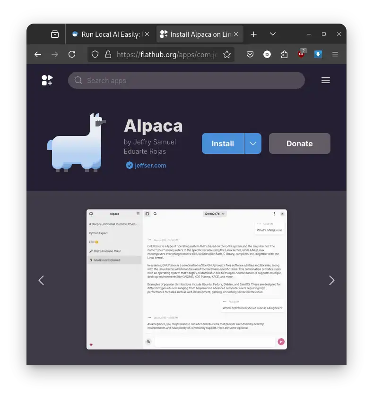373x395 pixels.
Task: Save page to Pocket
Action: (x=250, y=54)
